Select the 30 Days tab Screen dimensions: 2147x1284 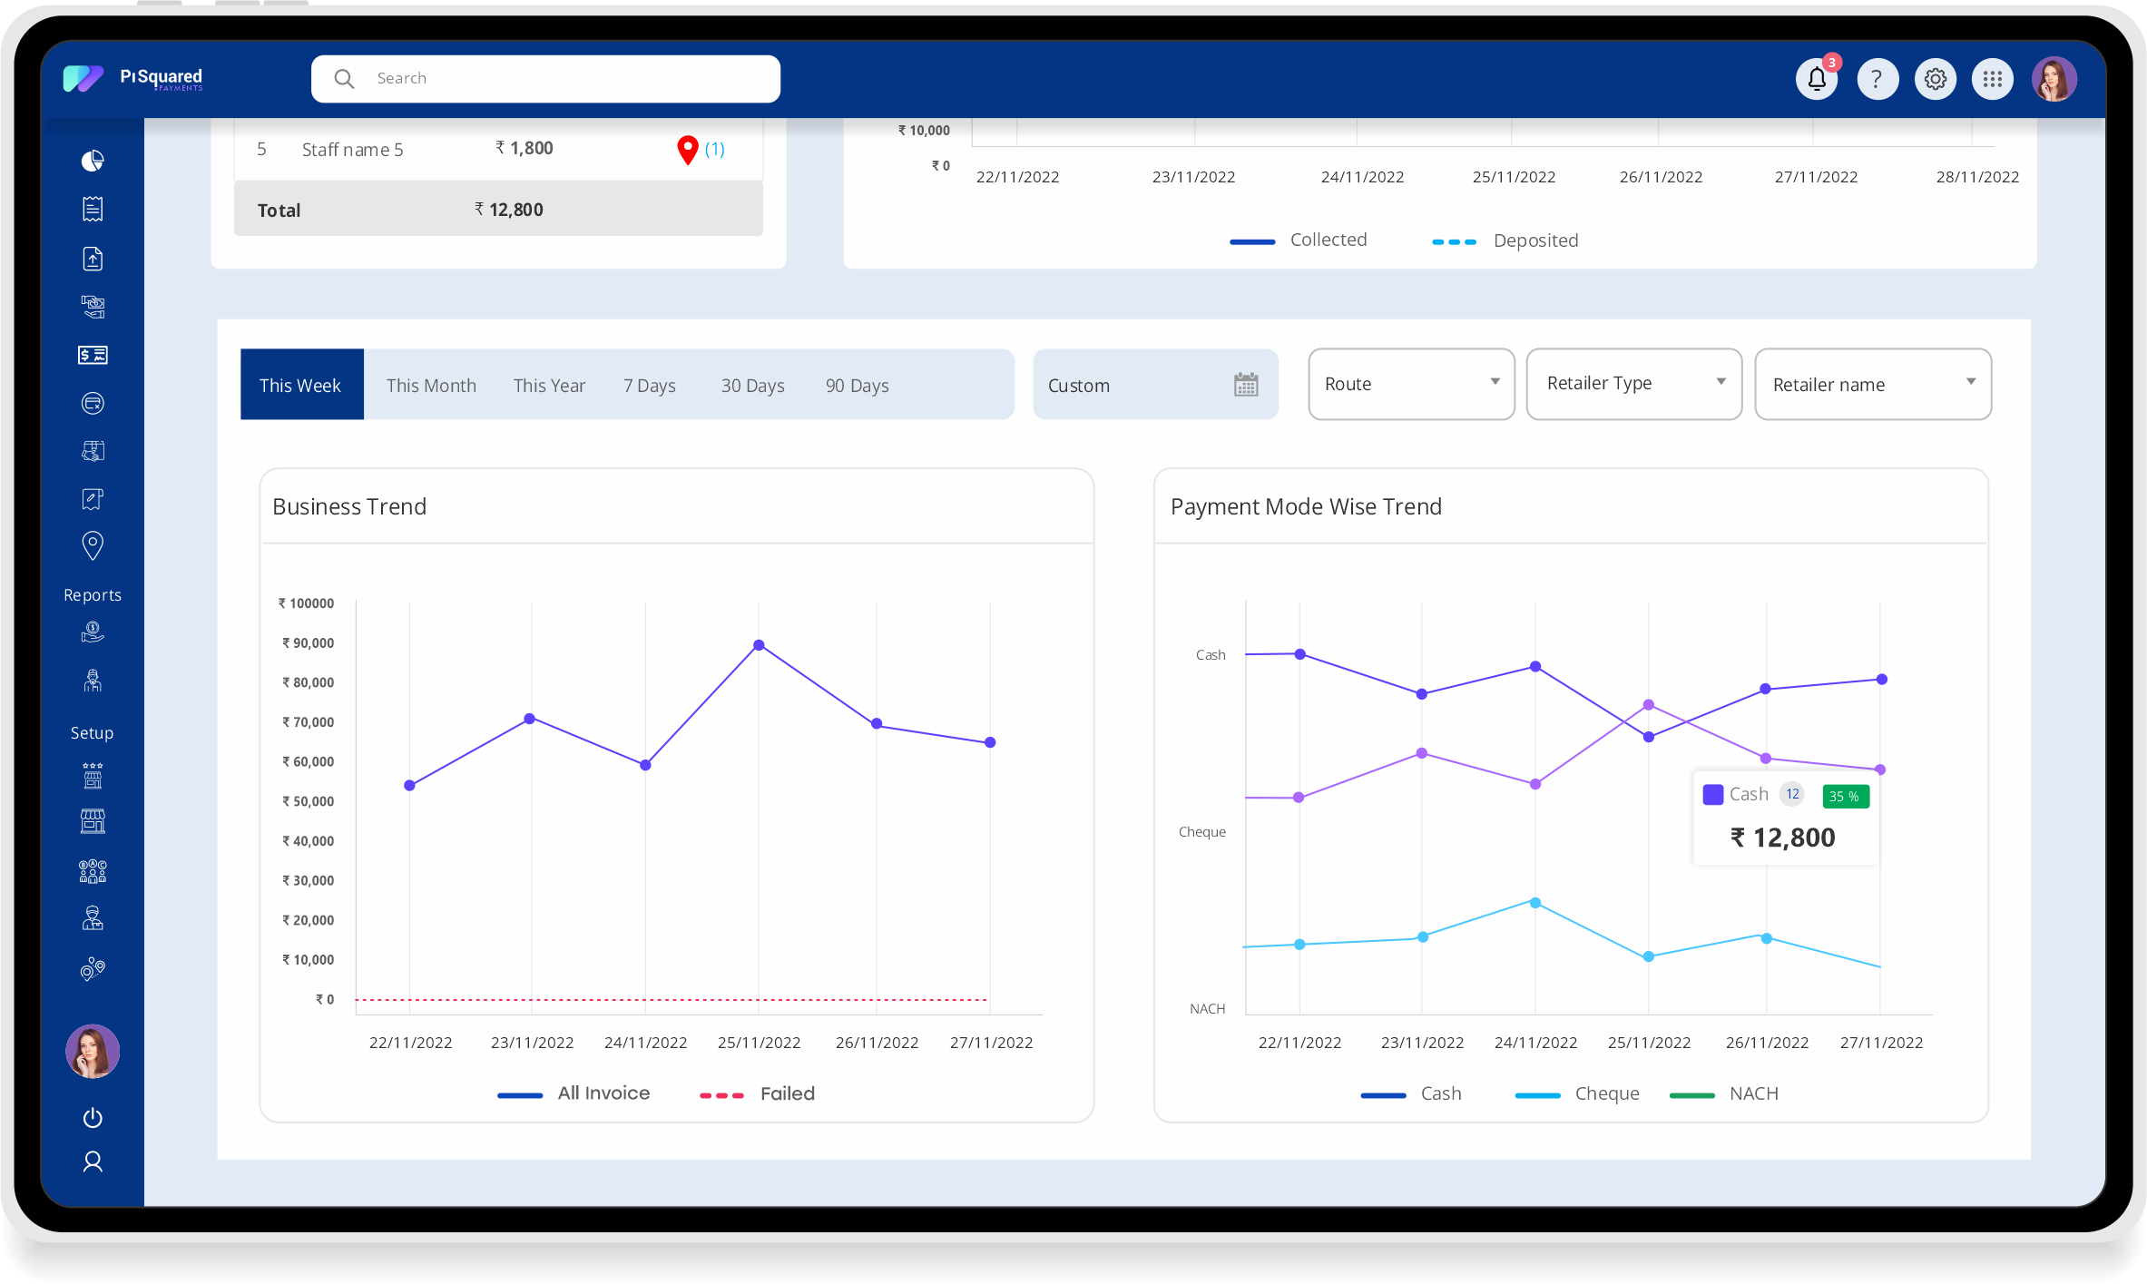pyautogui.click(x=752, y=386)
